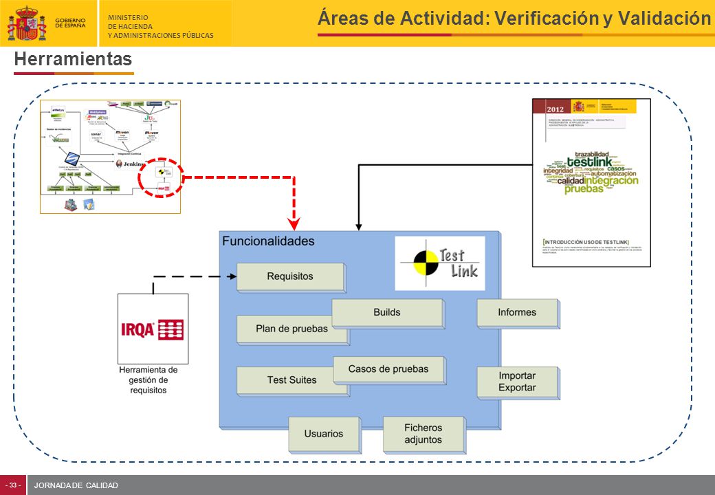Image resolution: width=715 pixels, height=495 pixels.
Task: Select the Usuarios box
Action: 324,434
